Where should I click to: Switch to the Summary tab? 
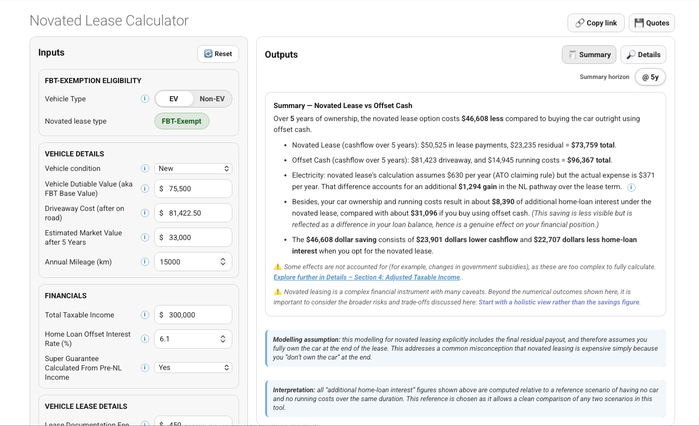pyautogui.click(x=589, y=55)
